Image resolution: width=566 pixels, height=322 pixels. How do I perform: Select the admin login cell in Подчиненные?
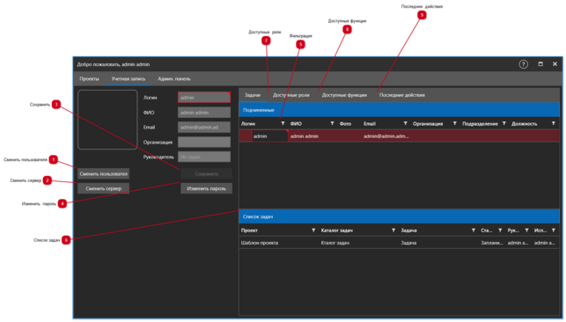pos(269,136)
